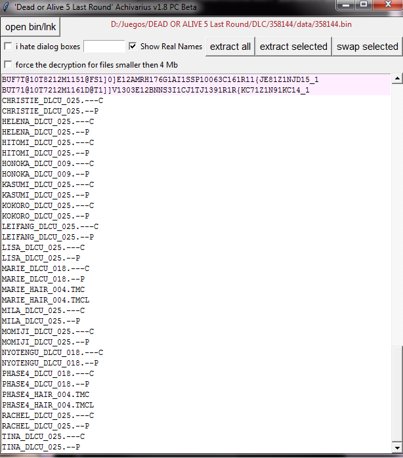Select KOKORO_DLCU_025.---C row
Screen dimensions: 403x458
click(196, 205)
